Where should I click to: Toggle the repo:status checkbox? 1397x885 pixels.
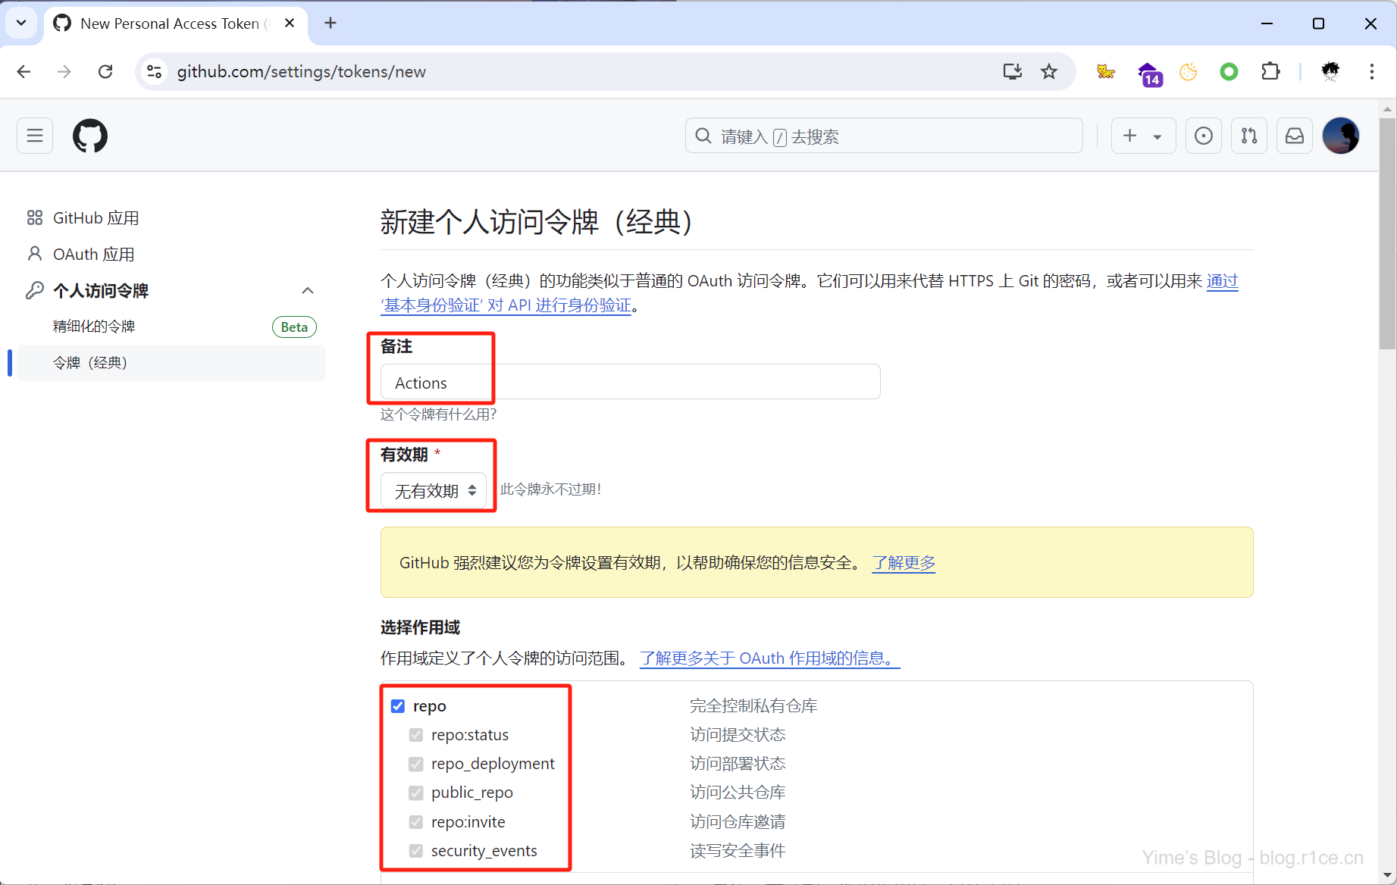(x=416, y=735)
